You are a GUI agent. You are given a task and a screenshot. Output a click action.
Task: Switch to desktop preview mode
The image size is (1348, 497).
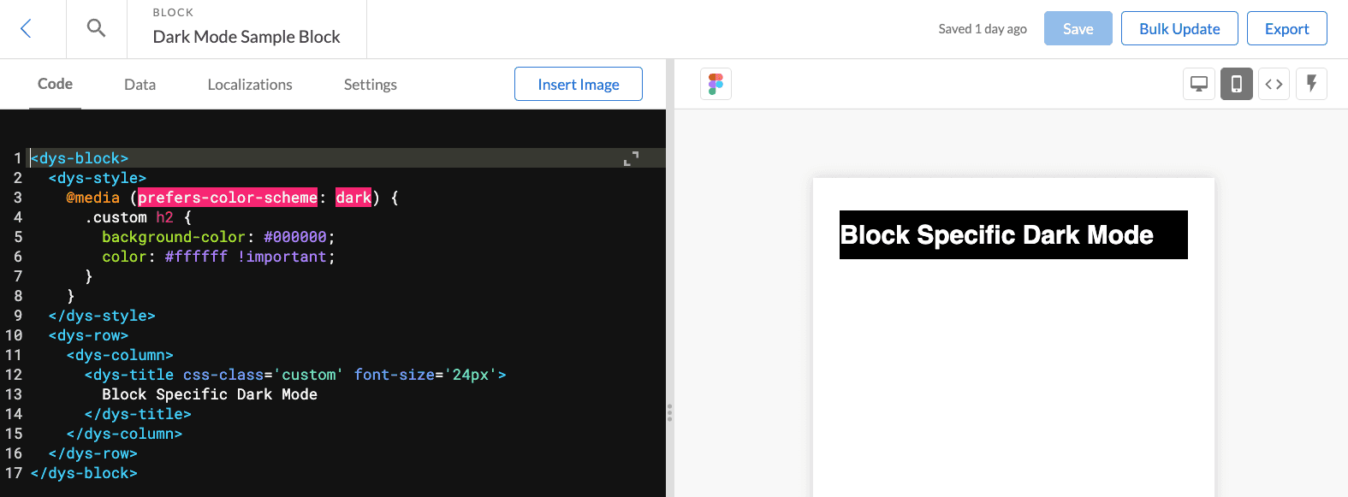tap(1199, 84)
